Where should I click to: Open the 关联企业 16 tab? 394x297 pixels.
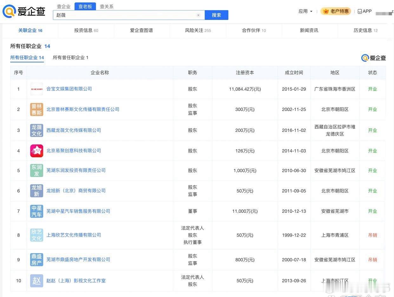[30, 30]
